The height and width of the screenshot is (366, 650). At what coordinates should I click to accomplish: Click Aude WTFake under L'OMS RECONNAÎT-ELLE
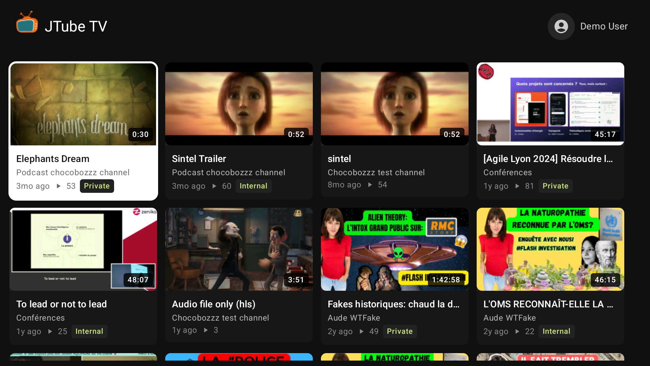pyautogui.click(x=510, y=318)
